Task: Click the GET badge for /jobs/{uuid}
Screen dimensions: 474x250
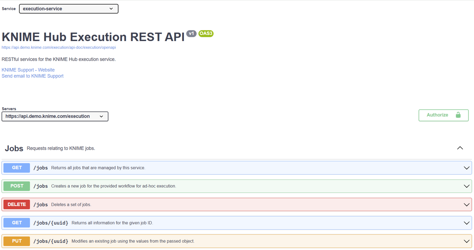Action: (x=17, y=223)
